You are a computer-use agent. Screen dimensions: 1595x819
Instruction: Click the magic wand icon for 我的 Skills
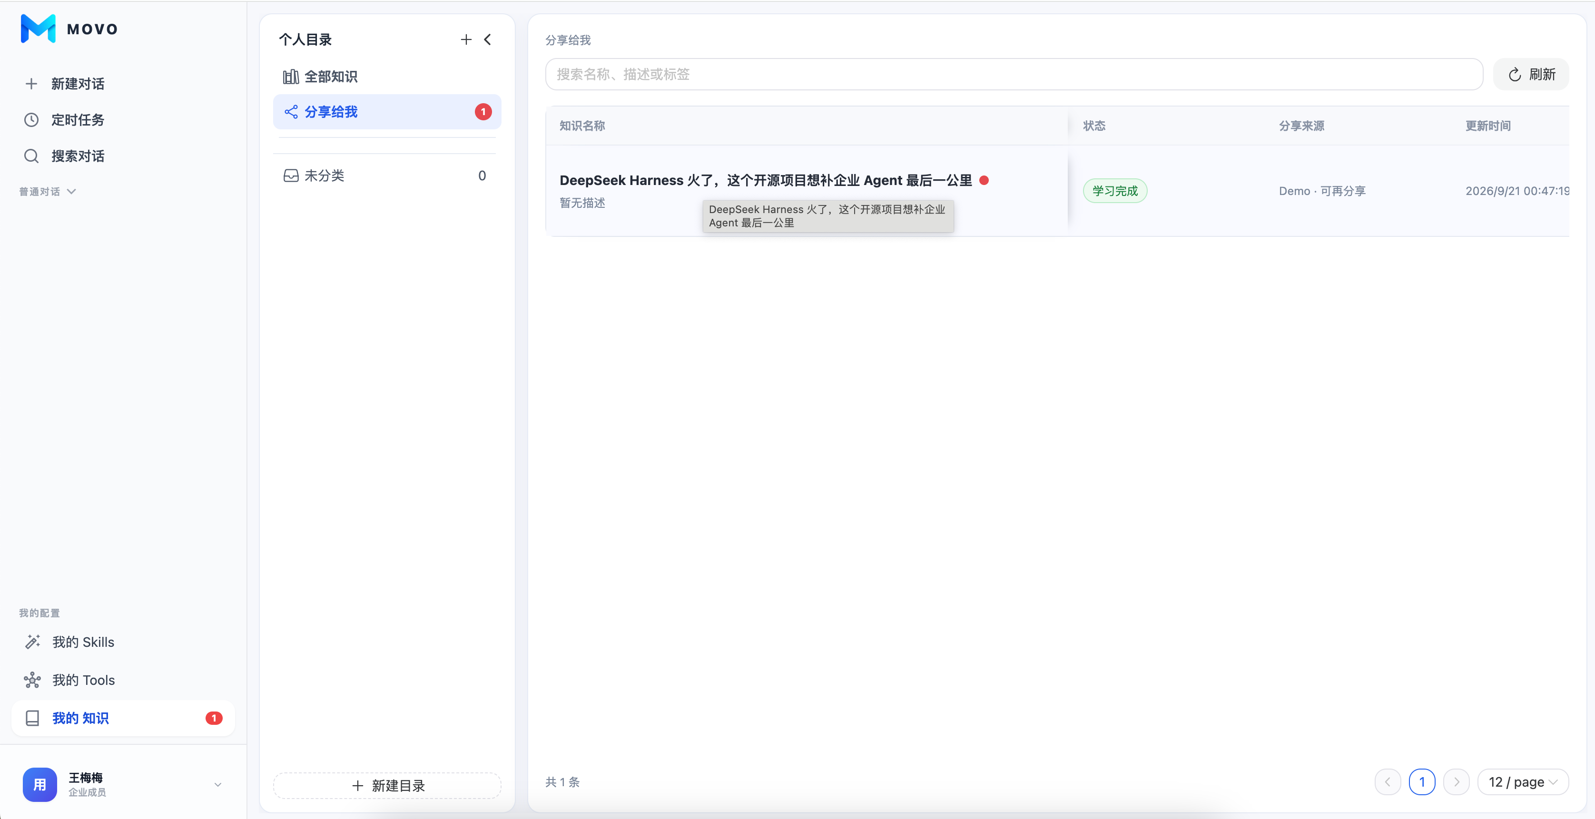[33, 642]
